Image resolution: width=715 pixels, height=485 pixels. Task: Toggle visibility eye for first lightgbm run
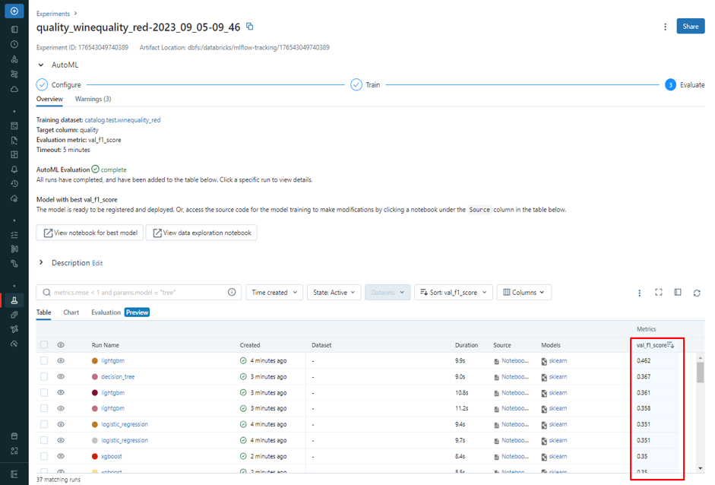(x=61, y=361)
